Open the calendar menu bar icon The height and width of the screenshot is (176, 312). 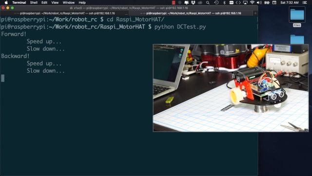(x=274, y=2)
